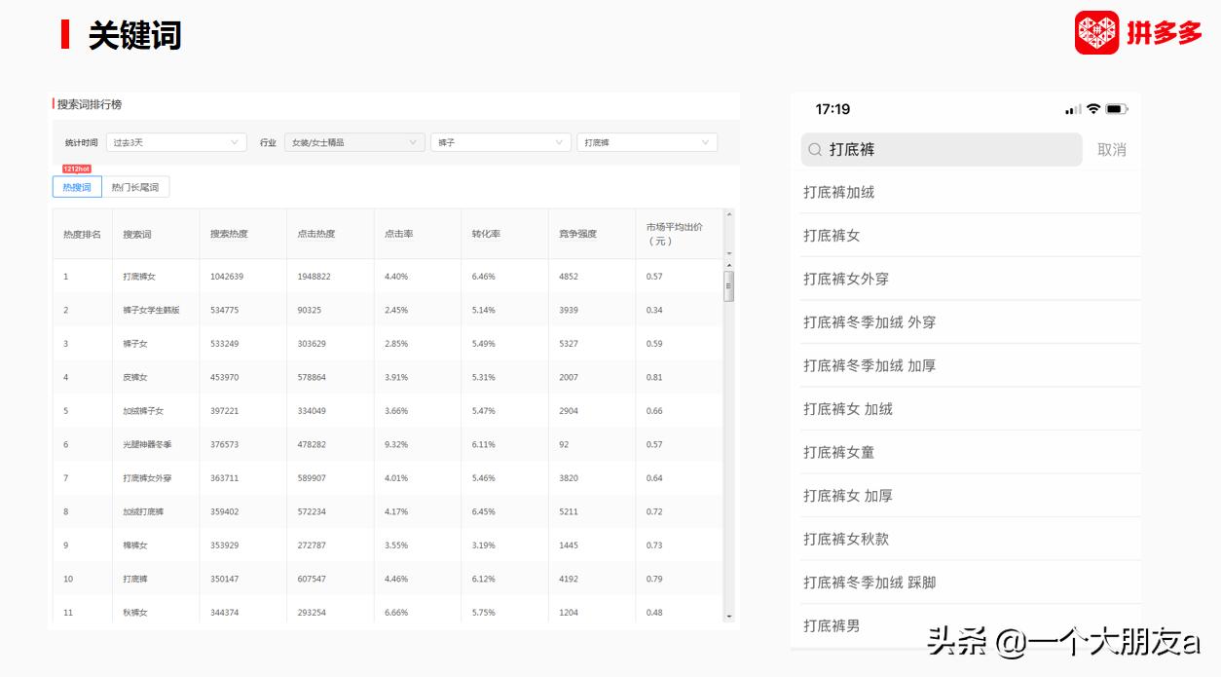
Task: Click search heat value 1042639
Action: point(227,277)
